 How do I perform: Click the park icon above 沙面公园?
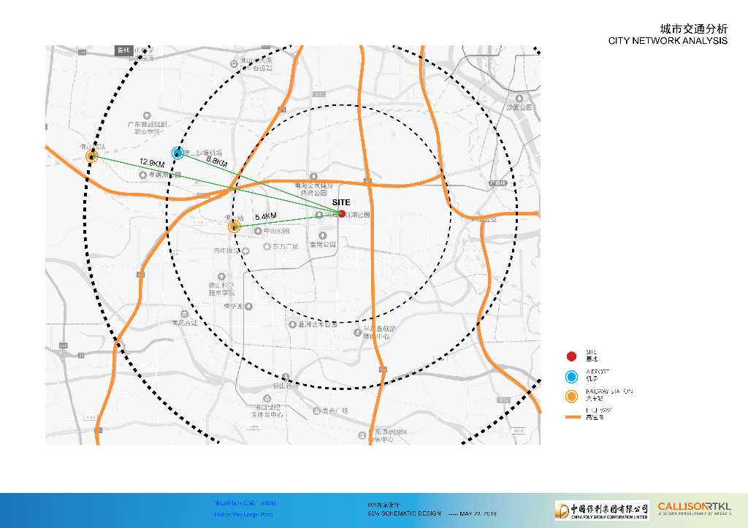click(519, 99)
